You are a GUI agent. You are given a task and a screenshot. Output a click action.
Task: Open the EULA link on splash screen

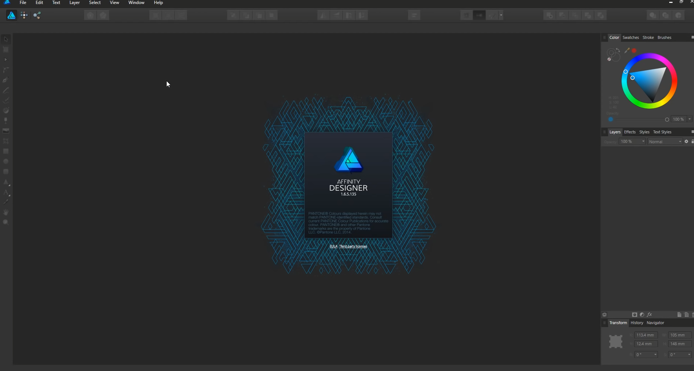tap(333, 246)
